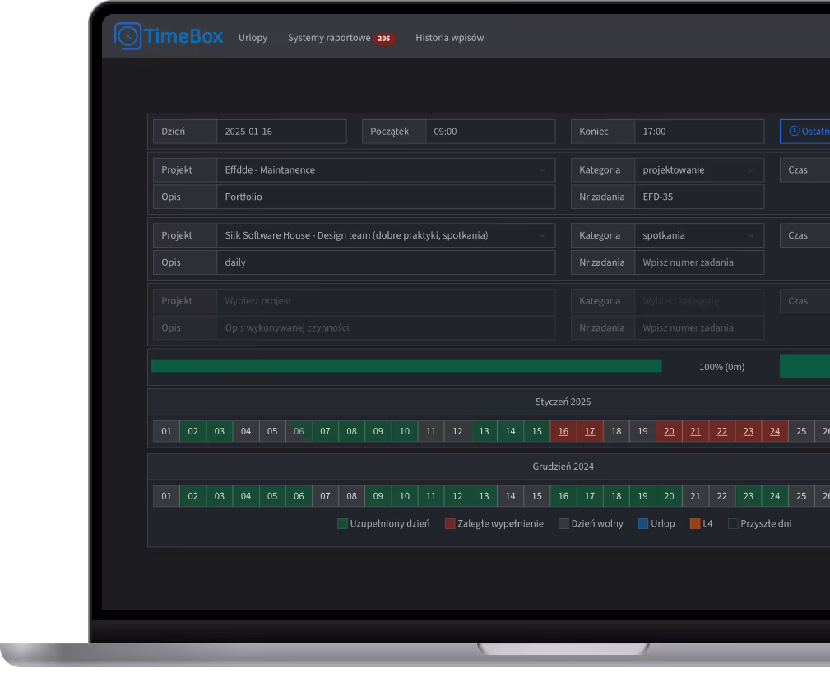Click green Uzupełniony dzień legend swatch
830x687 pixels.
pyautogui.click(x=342, y=524)
